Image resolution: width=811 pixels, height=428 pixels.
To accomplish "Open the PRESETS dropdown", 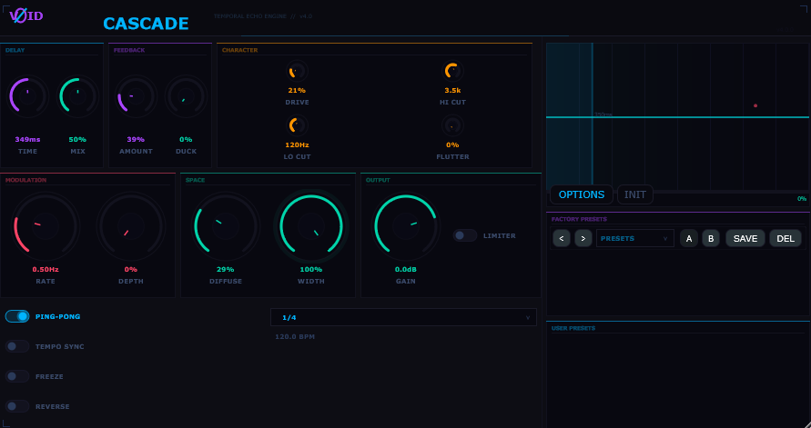I will (x=635, y=238).
